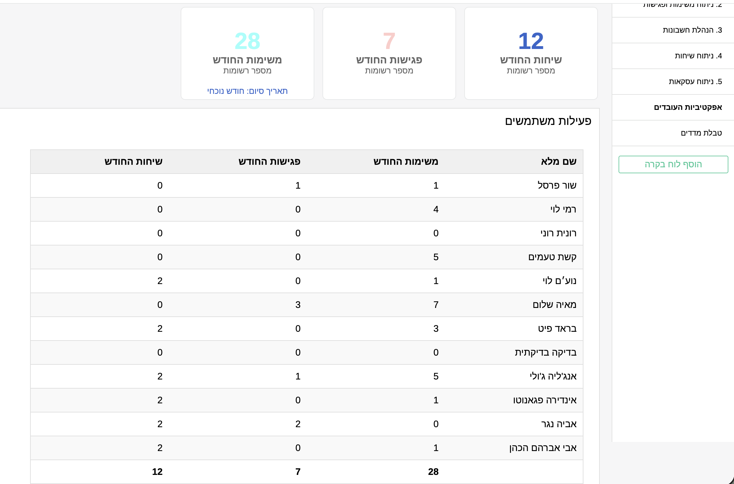Open 'טבלת מדדים' sidebar entry
Viewport: 734px width, 484px height.
[x=701, y=133]
